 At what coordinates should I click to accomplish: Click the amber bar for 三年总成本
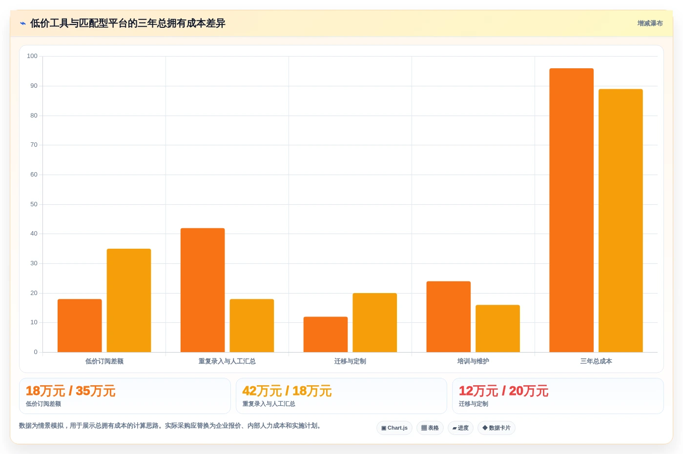621,220
